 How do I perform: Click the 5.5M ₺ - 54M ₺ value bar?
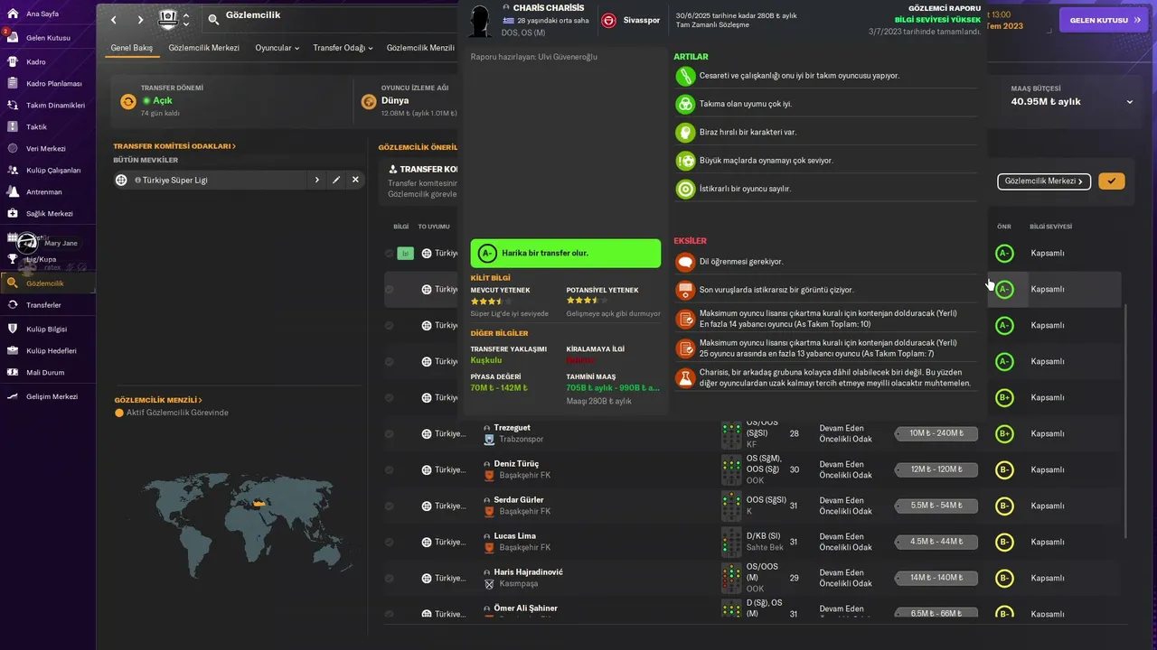936,506
